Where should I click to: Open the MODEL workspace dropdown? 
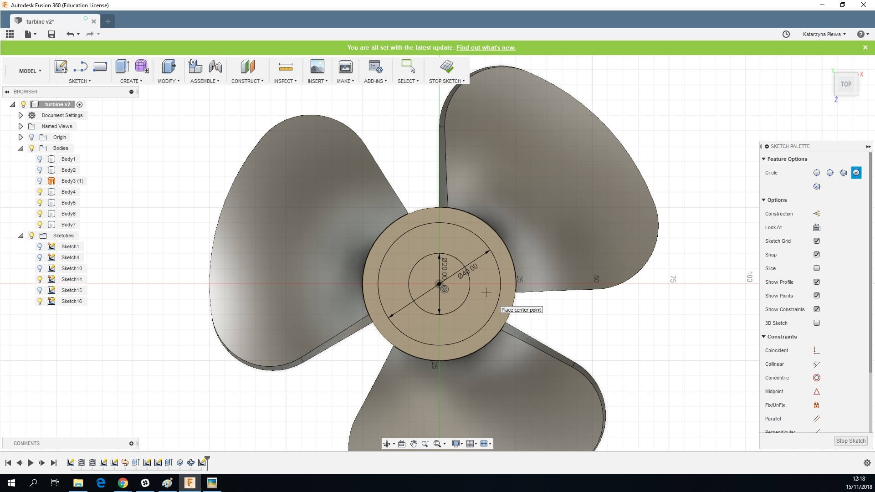pyautogui.click(x=30, y=71)
